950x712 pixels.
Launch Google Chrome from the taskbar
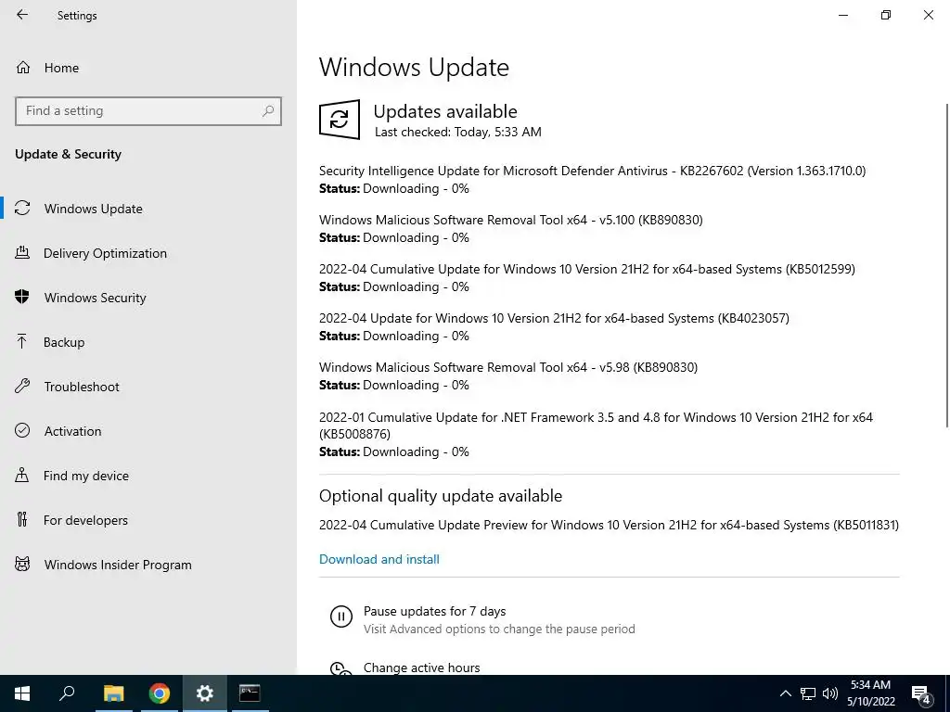click(x=160, y=693)
